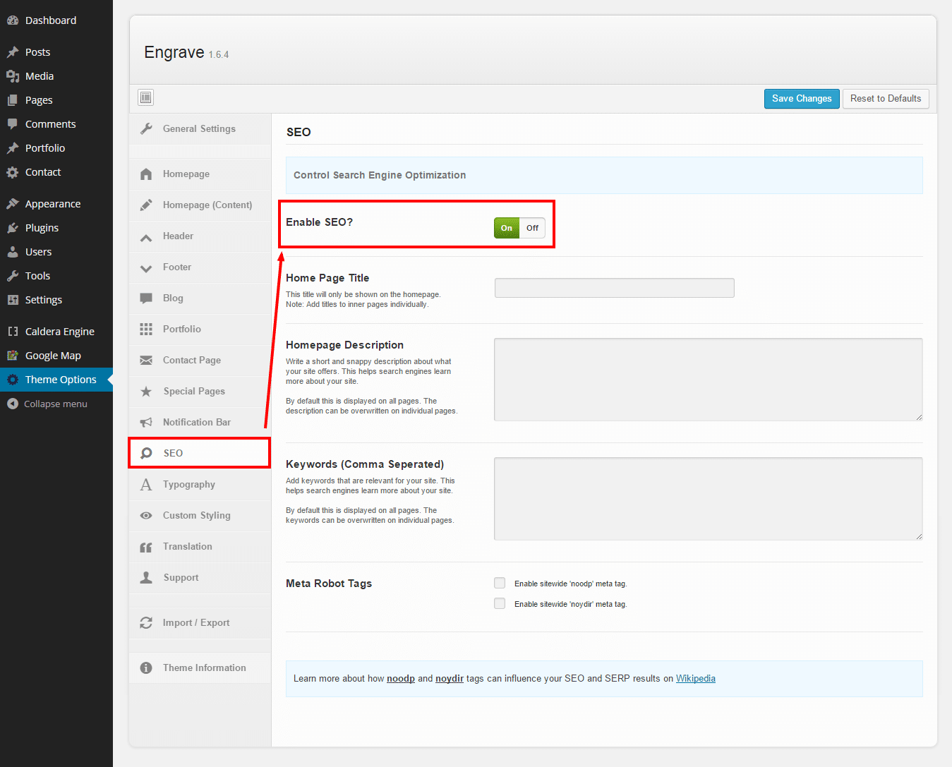The height and width of the screenshot is (767, 952).
Task: Click the pencil icon for Homepage (Content)
Action: coord(146,205)
